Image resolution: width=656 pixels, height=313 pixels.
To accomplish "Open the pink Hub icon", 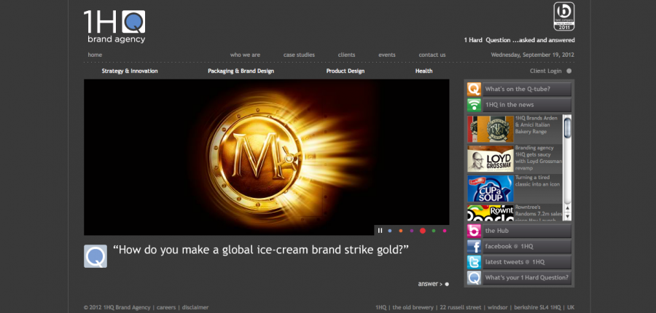I will (474, 231).
